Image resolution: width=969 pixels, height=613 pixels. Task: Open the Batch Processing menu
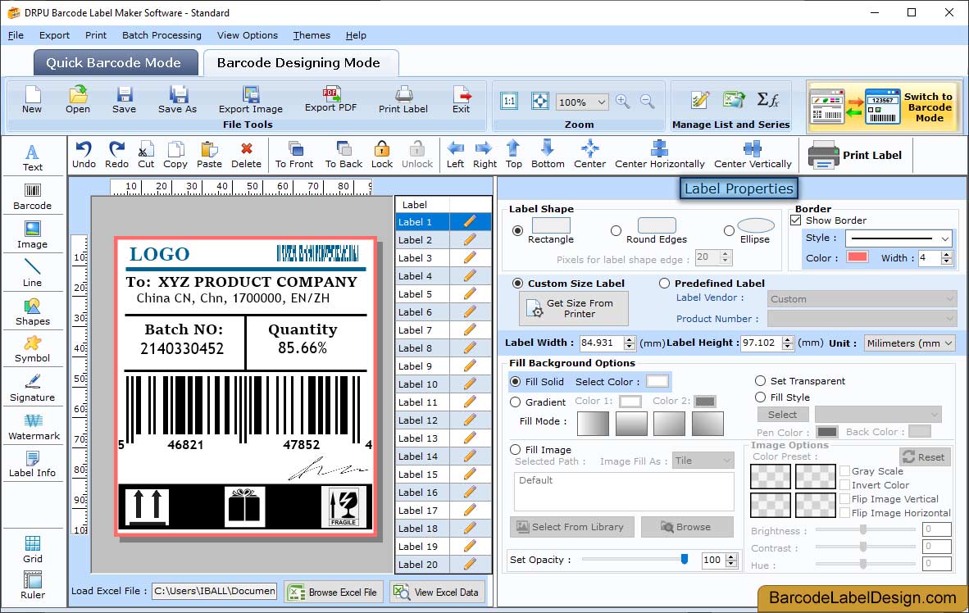tap(162, 35)
